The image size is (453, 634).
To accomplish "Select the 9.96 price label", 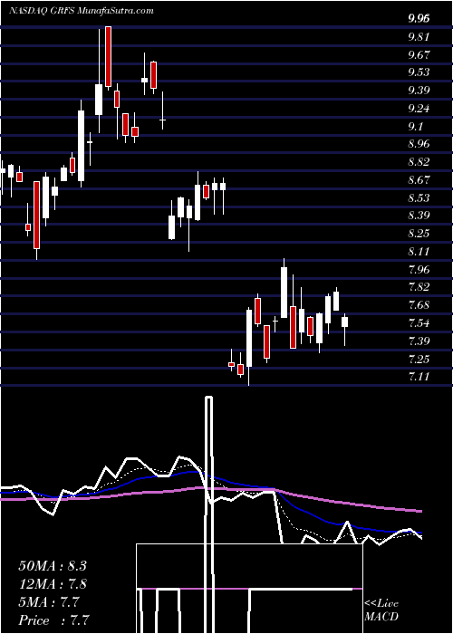I will [419, 19].
